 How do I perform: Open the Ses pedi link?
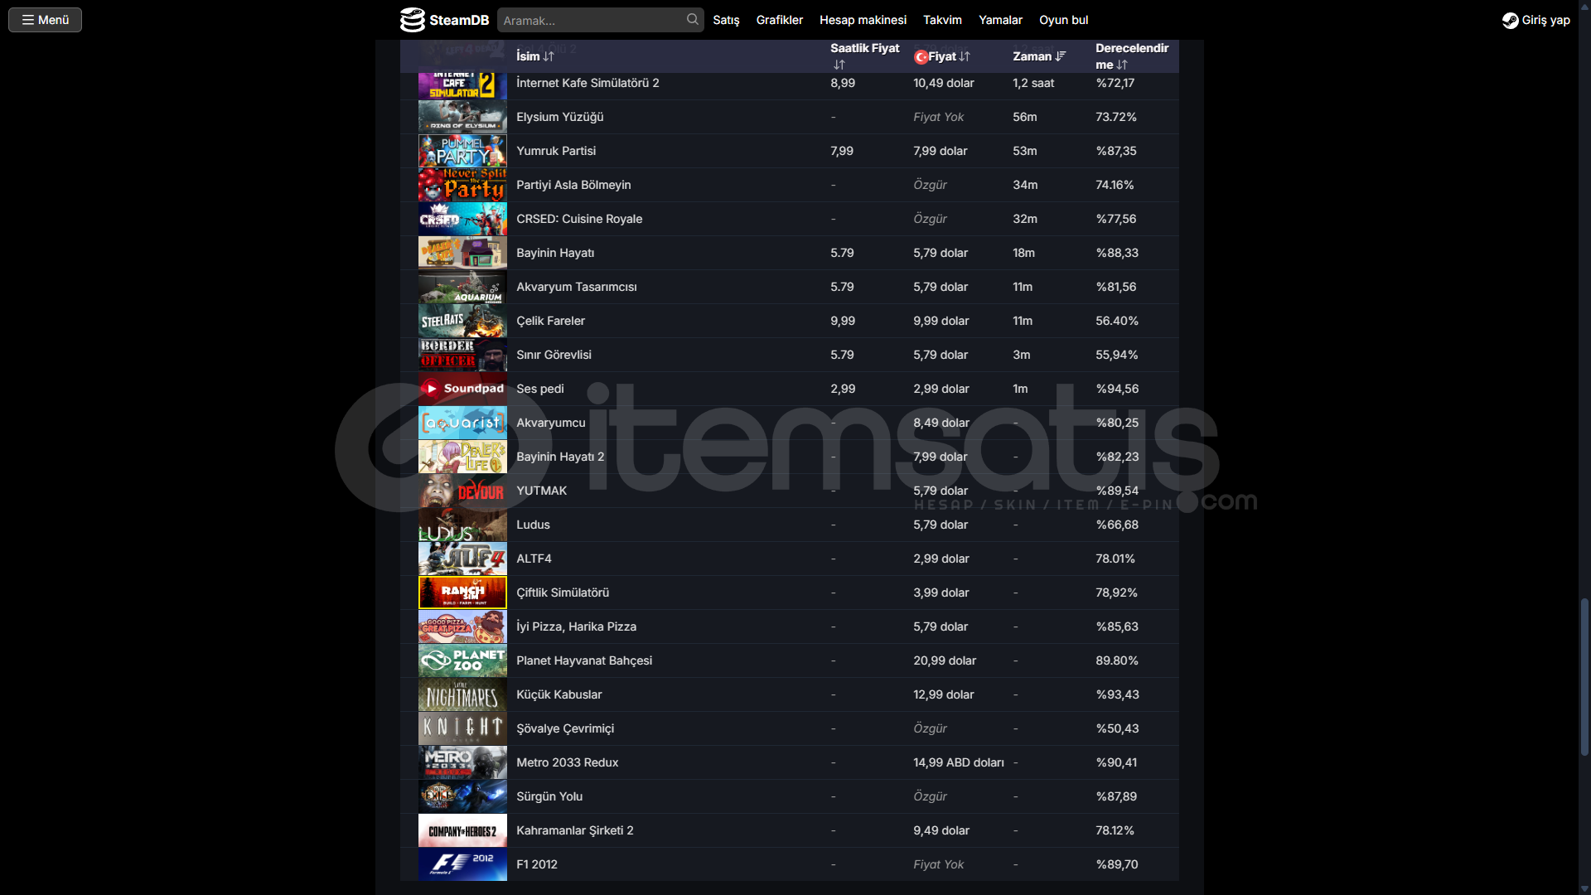click(x=540, y=389)
